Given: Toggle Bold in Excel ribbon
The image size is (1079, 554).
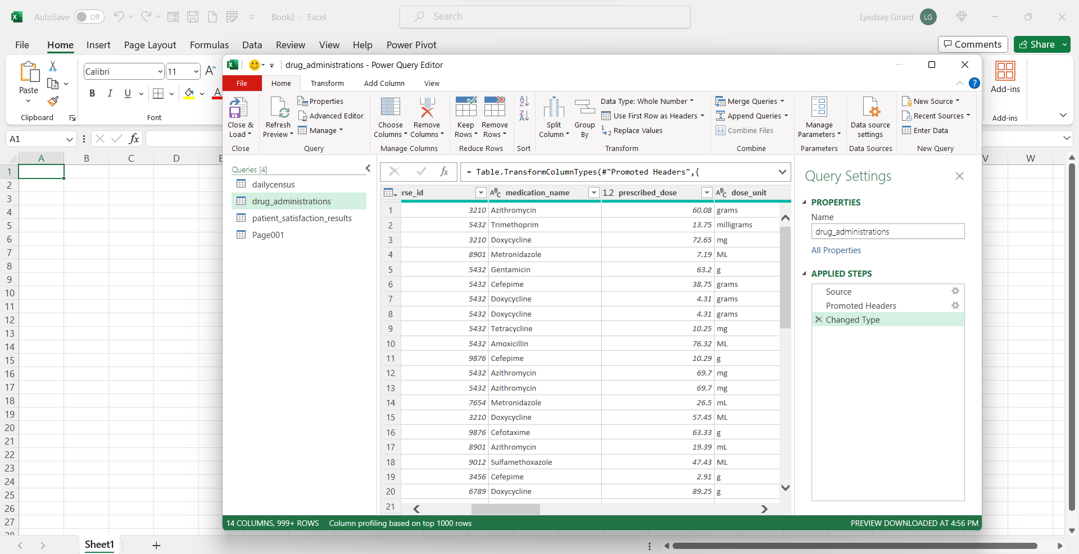Looking at the screenshot, I should [92, 94].
